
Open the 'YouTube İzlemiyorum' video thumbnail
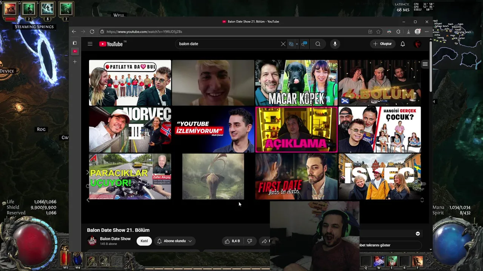(213, 129)
